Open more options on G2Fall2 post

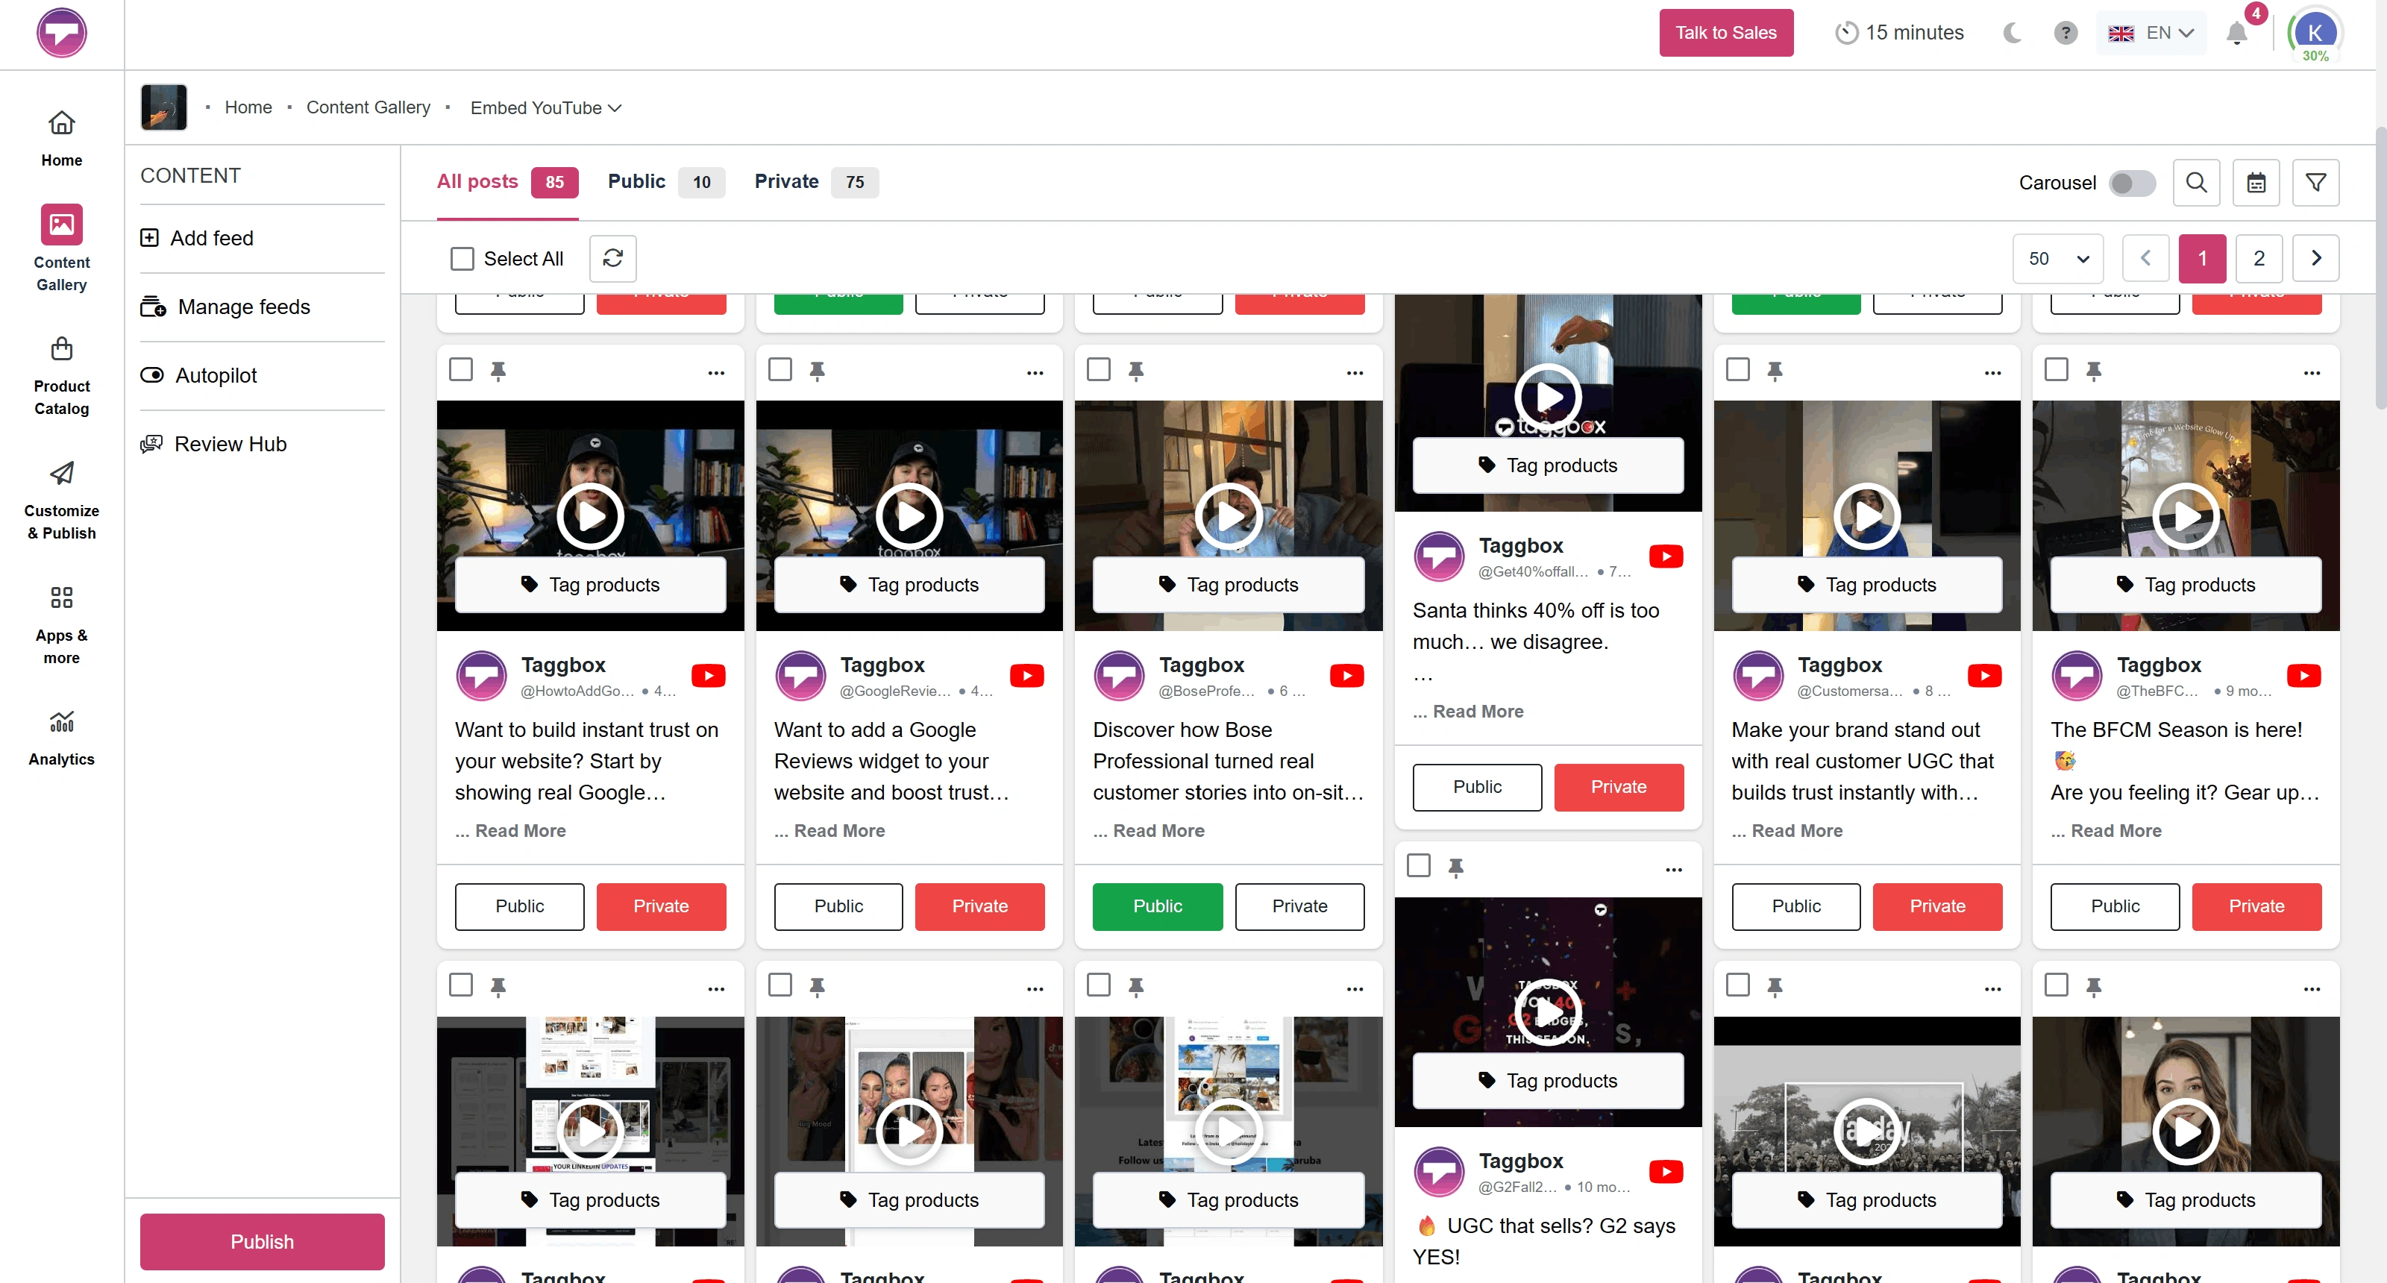[1673, 869]
